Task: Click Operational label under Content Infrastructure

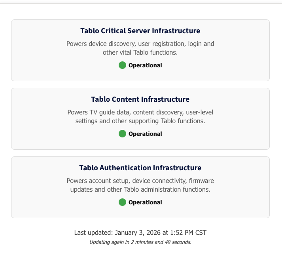Action: click(145, 134)
